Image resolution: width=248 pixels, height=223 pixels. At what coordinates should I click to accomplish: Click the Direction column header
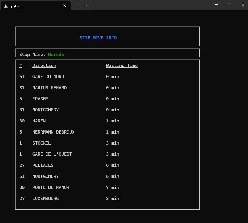pyautogui.click(x=44, y=66)
